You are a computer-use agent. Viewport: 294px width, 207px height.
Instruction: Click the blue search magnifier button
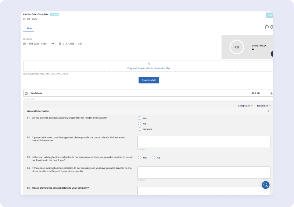point(265,185)
